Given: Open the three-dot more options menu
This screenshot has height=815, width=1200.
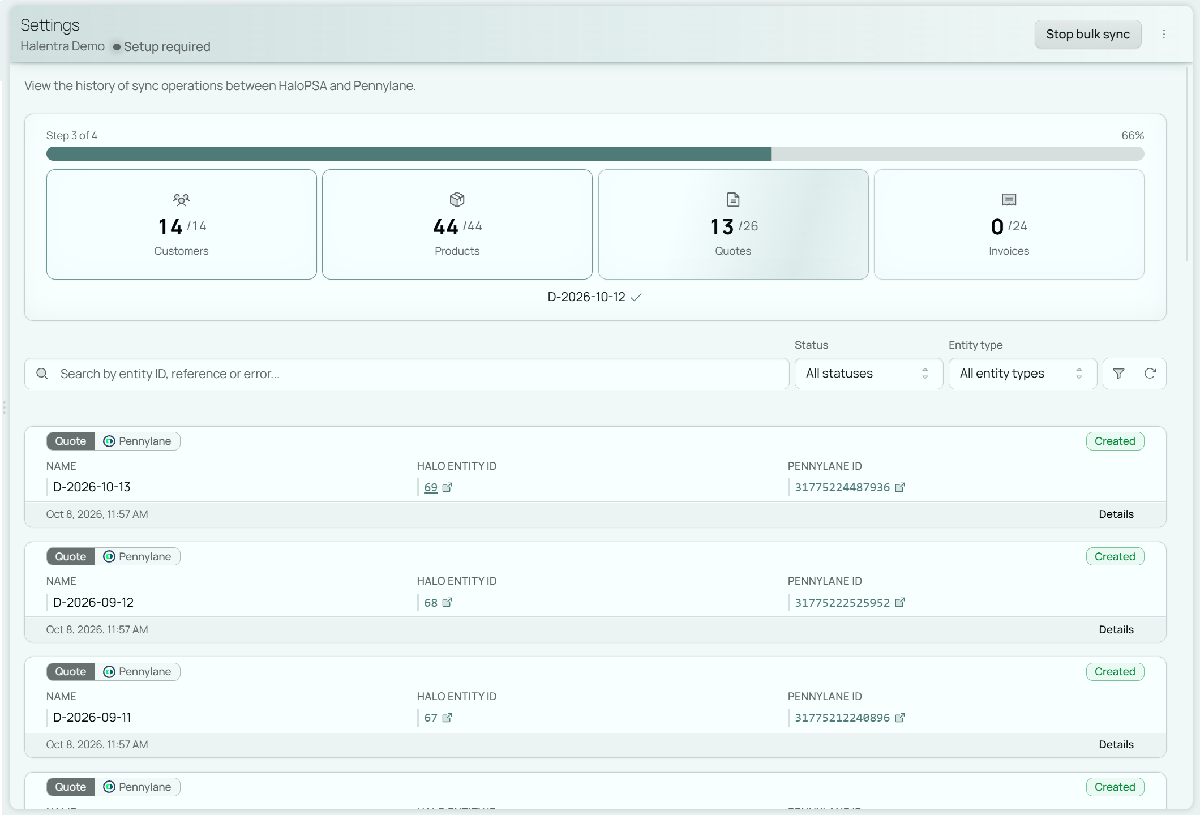Looking at the screenshot, I should pyautogui.click(x=1164, y=35).
